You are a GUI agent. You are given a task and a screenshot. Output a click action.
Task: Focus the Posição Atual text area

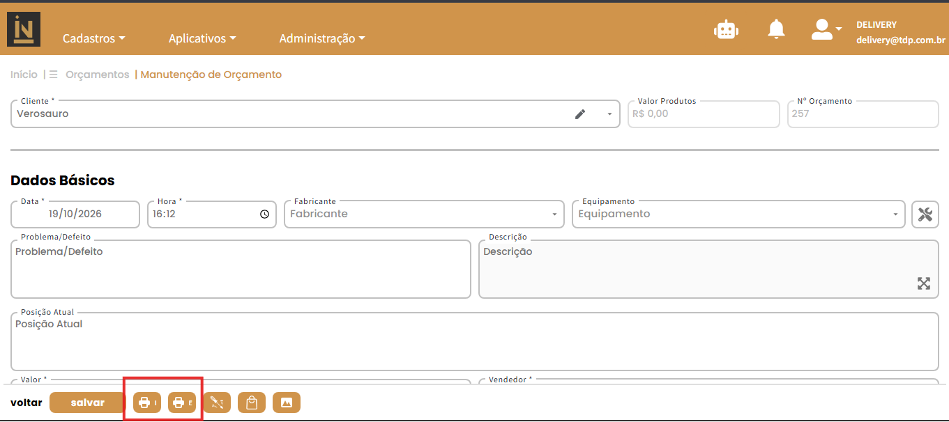click(x=475, y=342)
